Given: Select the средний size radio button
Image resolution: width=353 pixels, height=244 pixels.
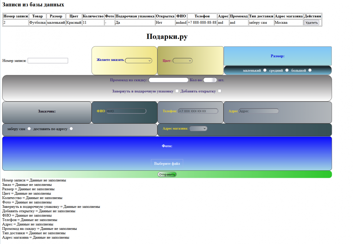Looking at the screenshot, I should click(287, 70).
